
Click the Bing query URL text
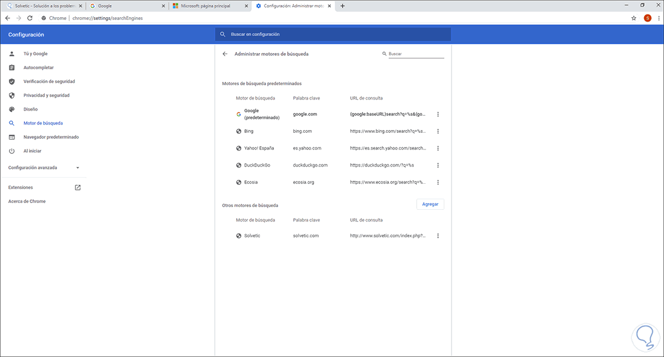click(x=388, y=131)
